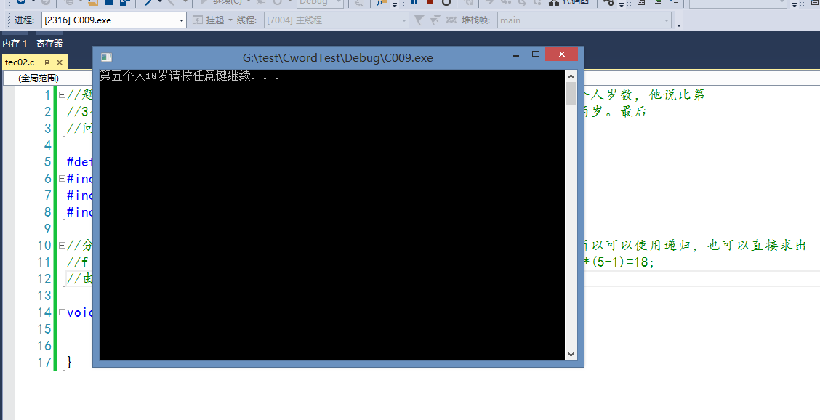Image resolution: width=820 pixels, height=420 pixels.
Task: Click the switch thread view icon next to 堆栈帧
Action: (x=451, y=20)
